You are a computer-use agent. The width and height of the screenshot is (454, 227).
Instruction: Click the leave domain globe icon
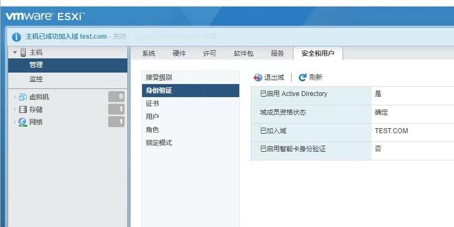coord(258,77)
